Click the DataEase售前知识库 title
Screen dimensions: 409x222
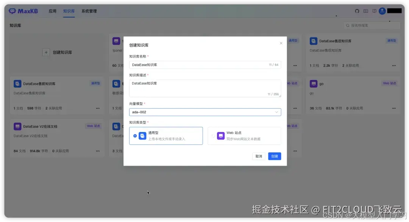point(39,84)
